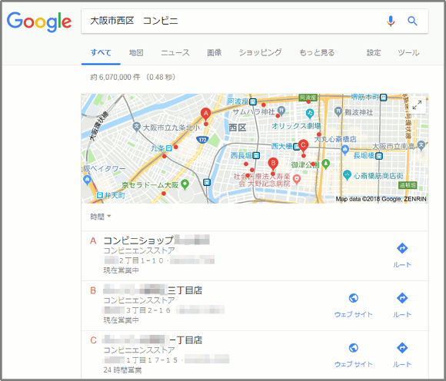Click 1丁目17-15 address in result C
The image size is (446, 381).
pos(152,360)
